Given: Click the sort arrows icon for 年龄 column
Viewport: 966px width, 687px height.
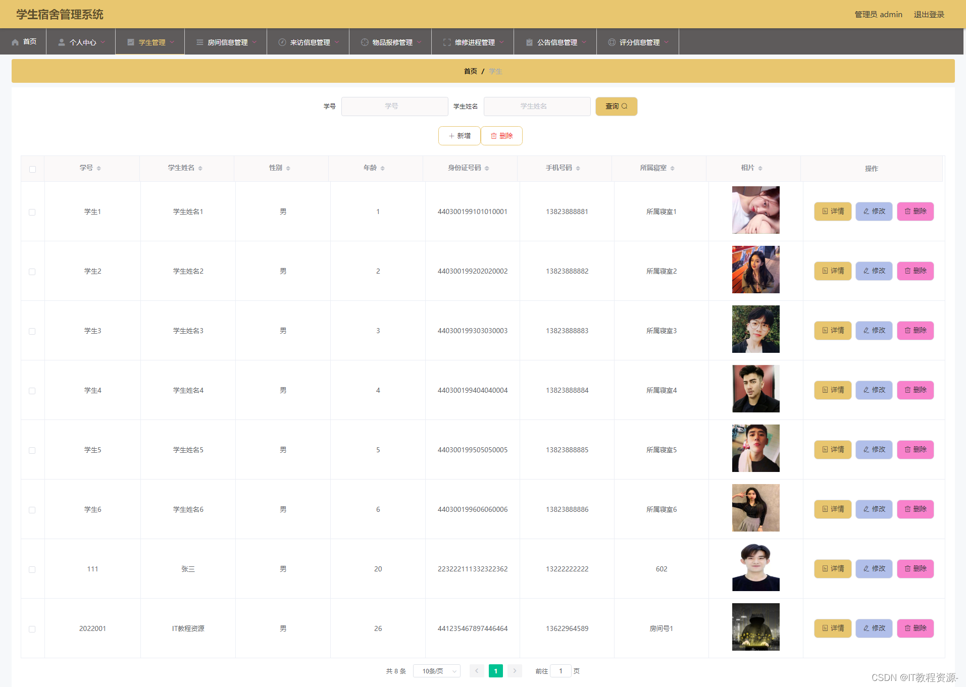Looking at the screenshot, I should (383, 168).
